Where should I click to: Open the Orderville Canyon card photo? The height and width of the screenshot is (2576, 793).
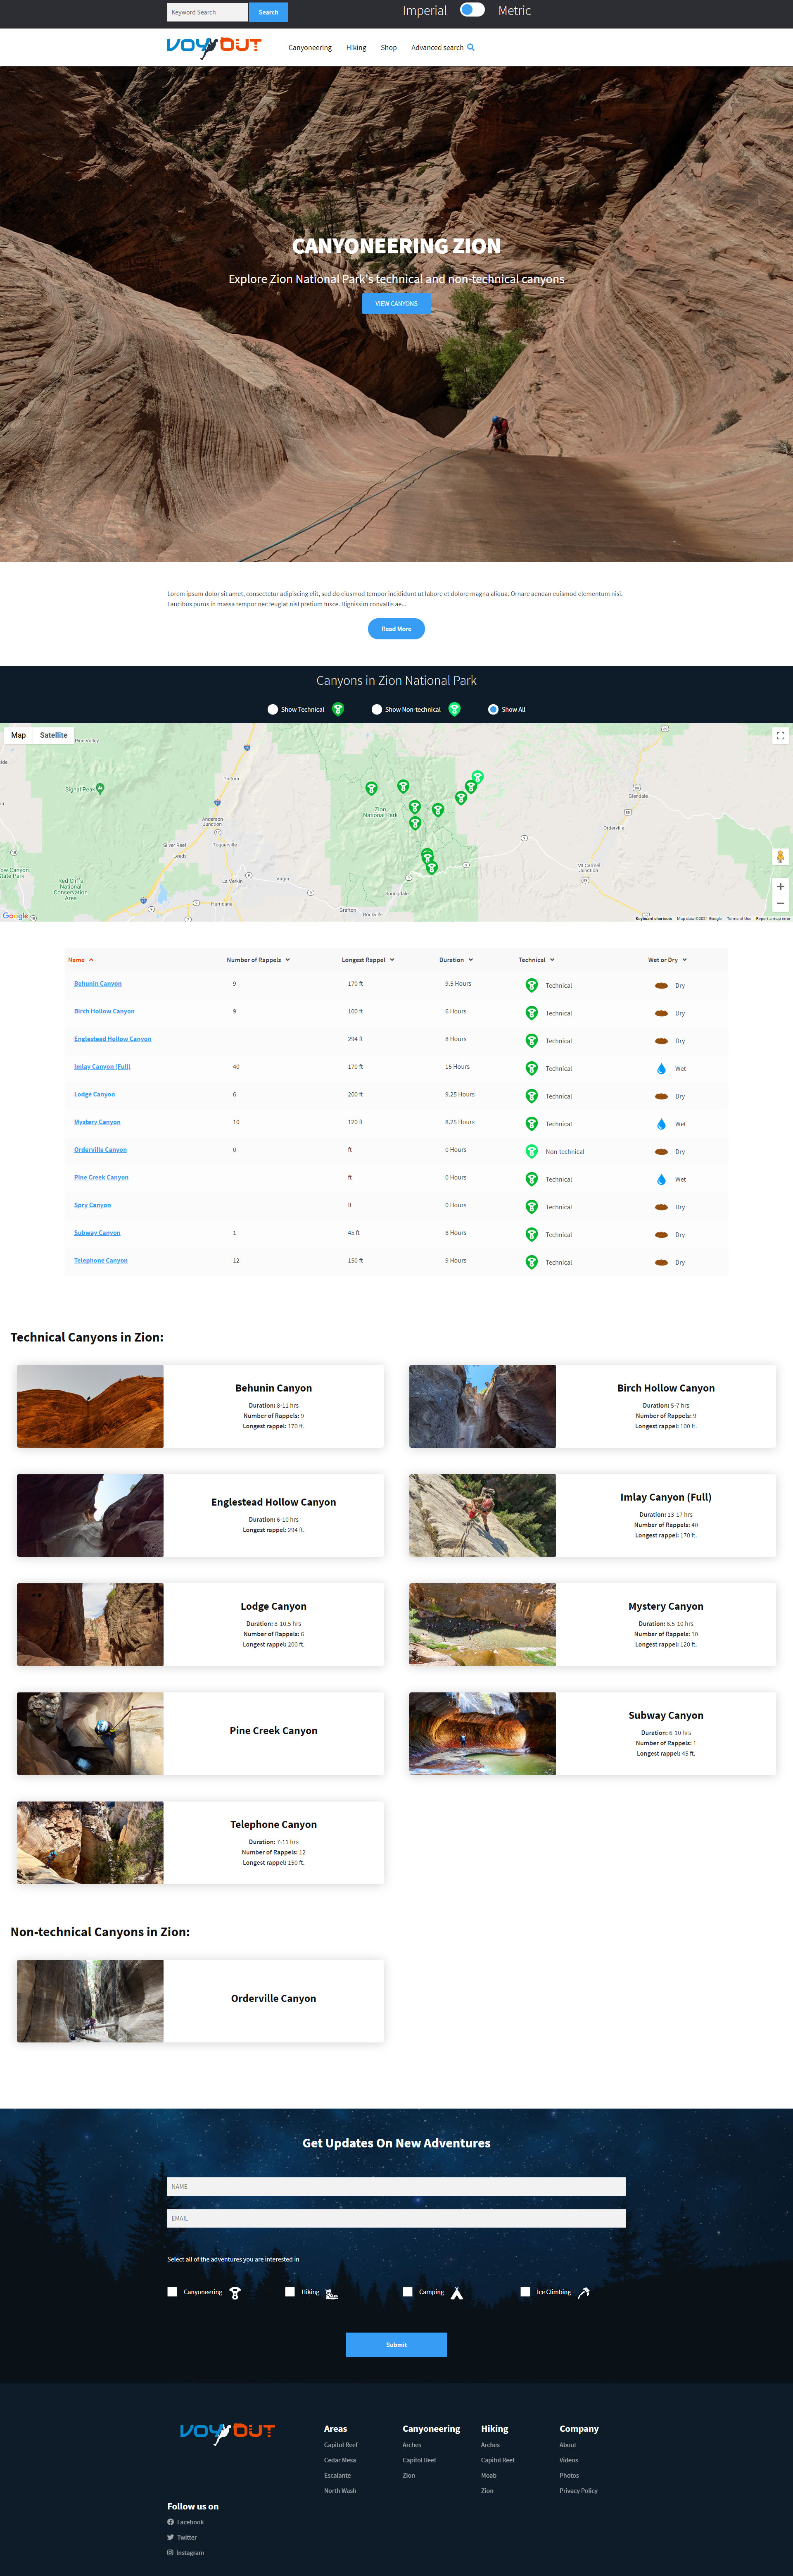point(90,2001)
